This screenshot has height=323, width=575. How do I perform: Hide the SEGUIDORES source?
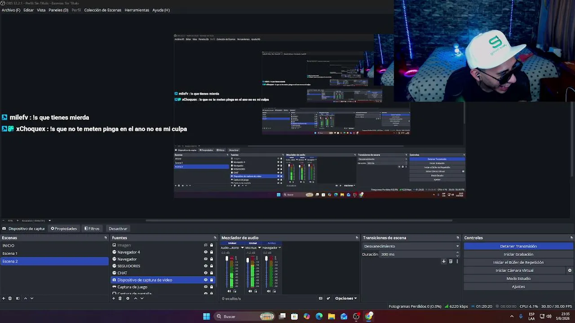[x=206, y=266]
